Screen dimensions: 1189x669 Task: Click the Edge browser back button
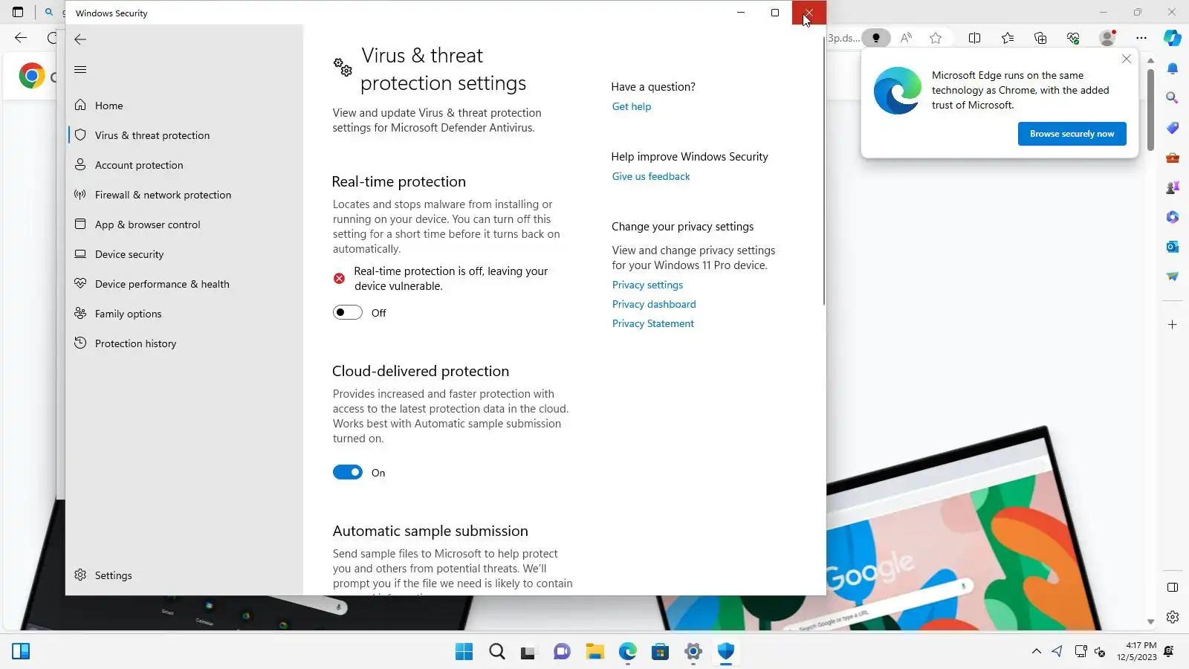click(x=21, y=38)
